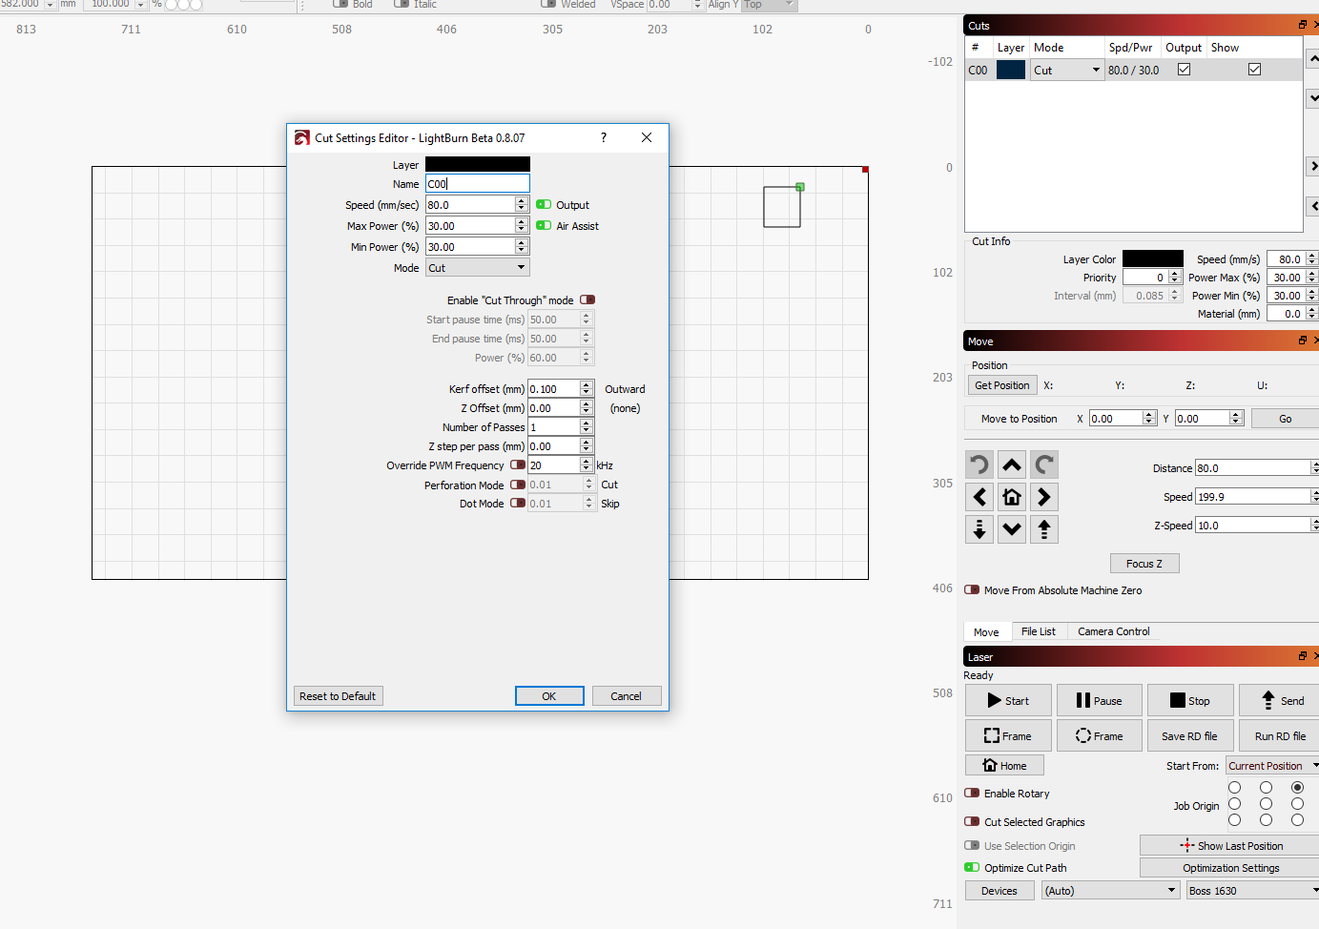Screen dimensions: 1319x929
Task: Jog the laser up with the up arrow
Action: click(x=1012, y=464)
